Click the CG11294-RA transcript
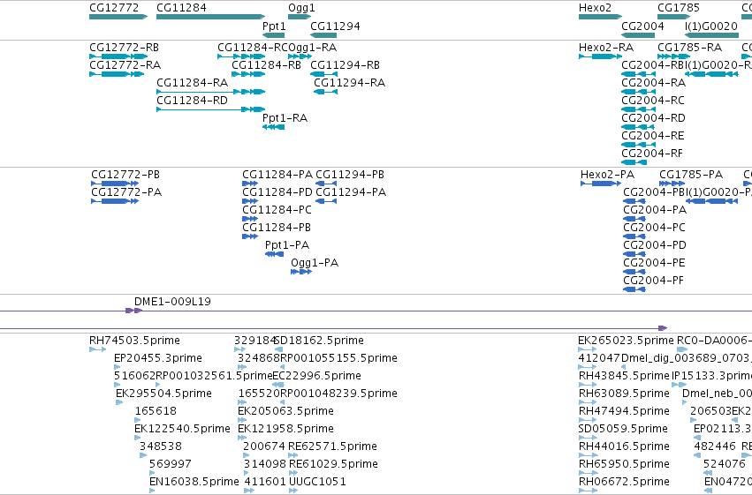The image size is (752, 495). (326, 92)
